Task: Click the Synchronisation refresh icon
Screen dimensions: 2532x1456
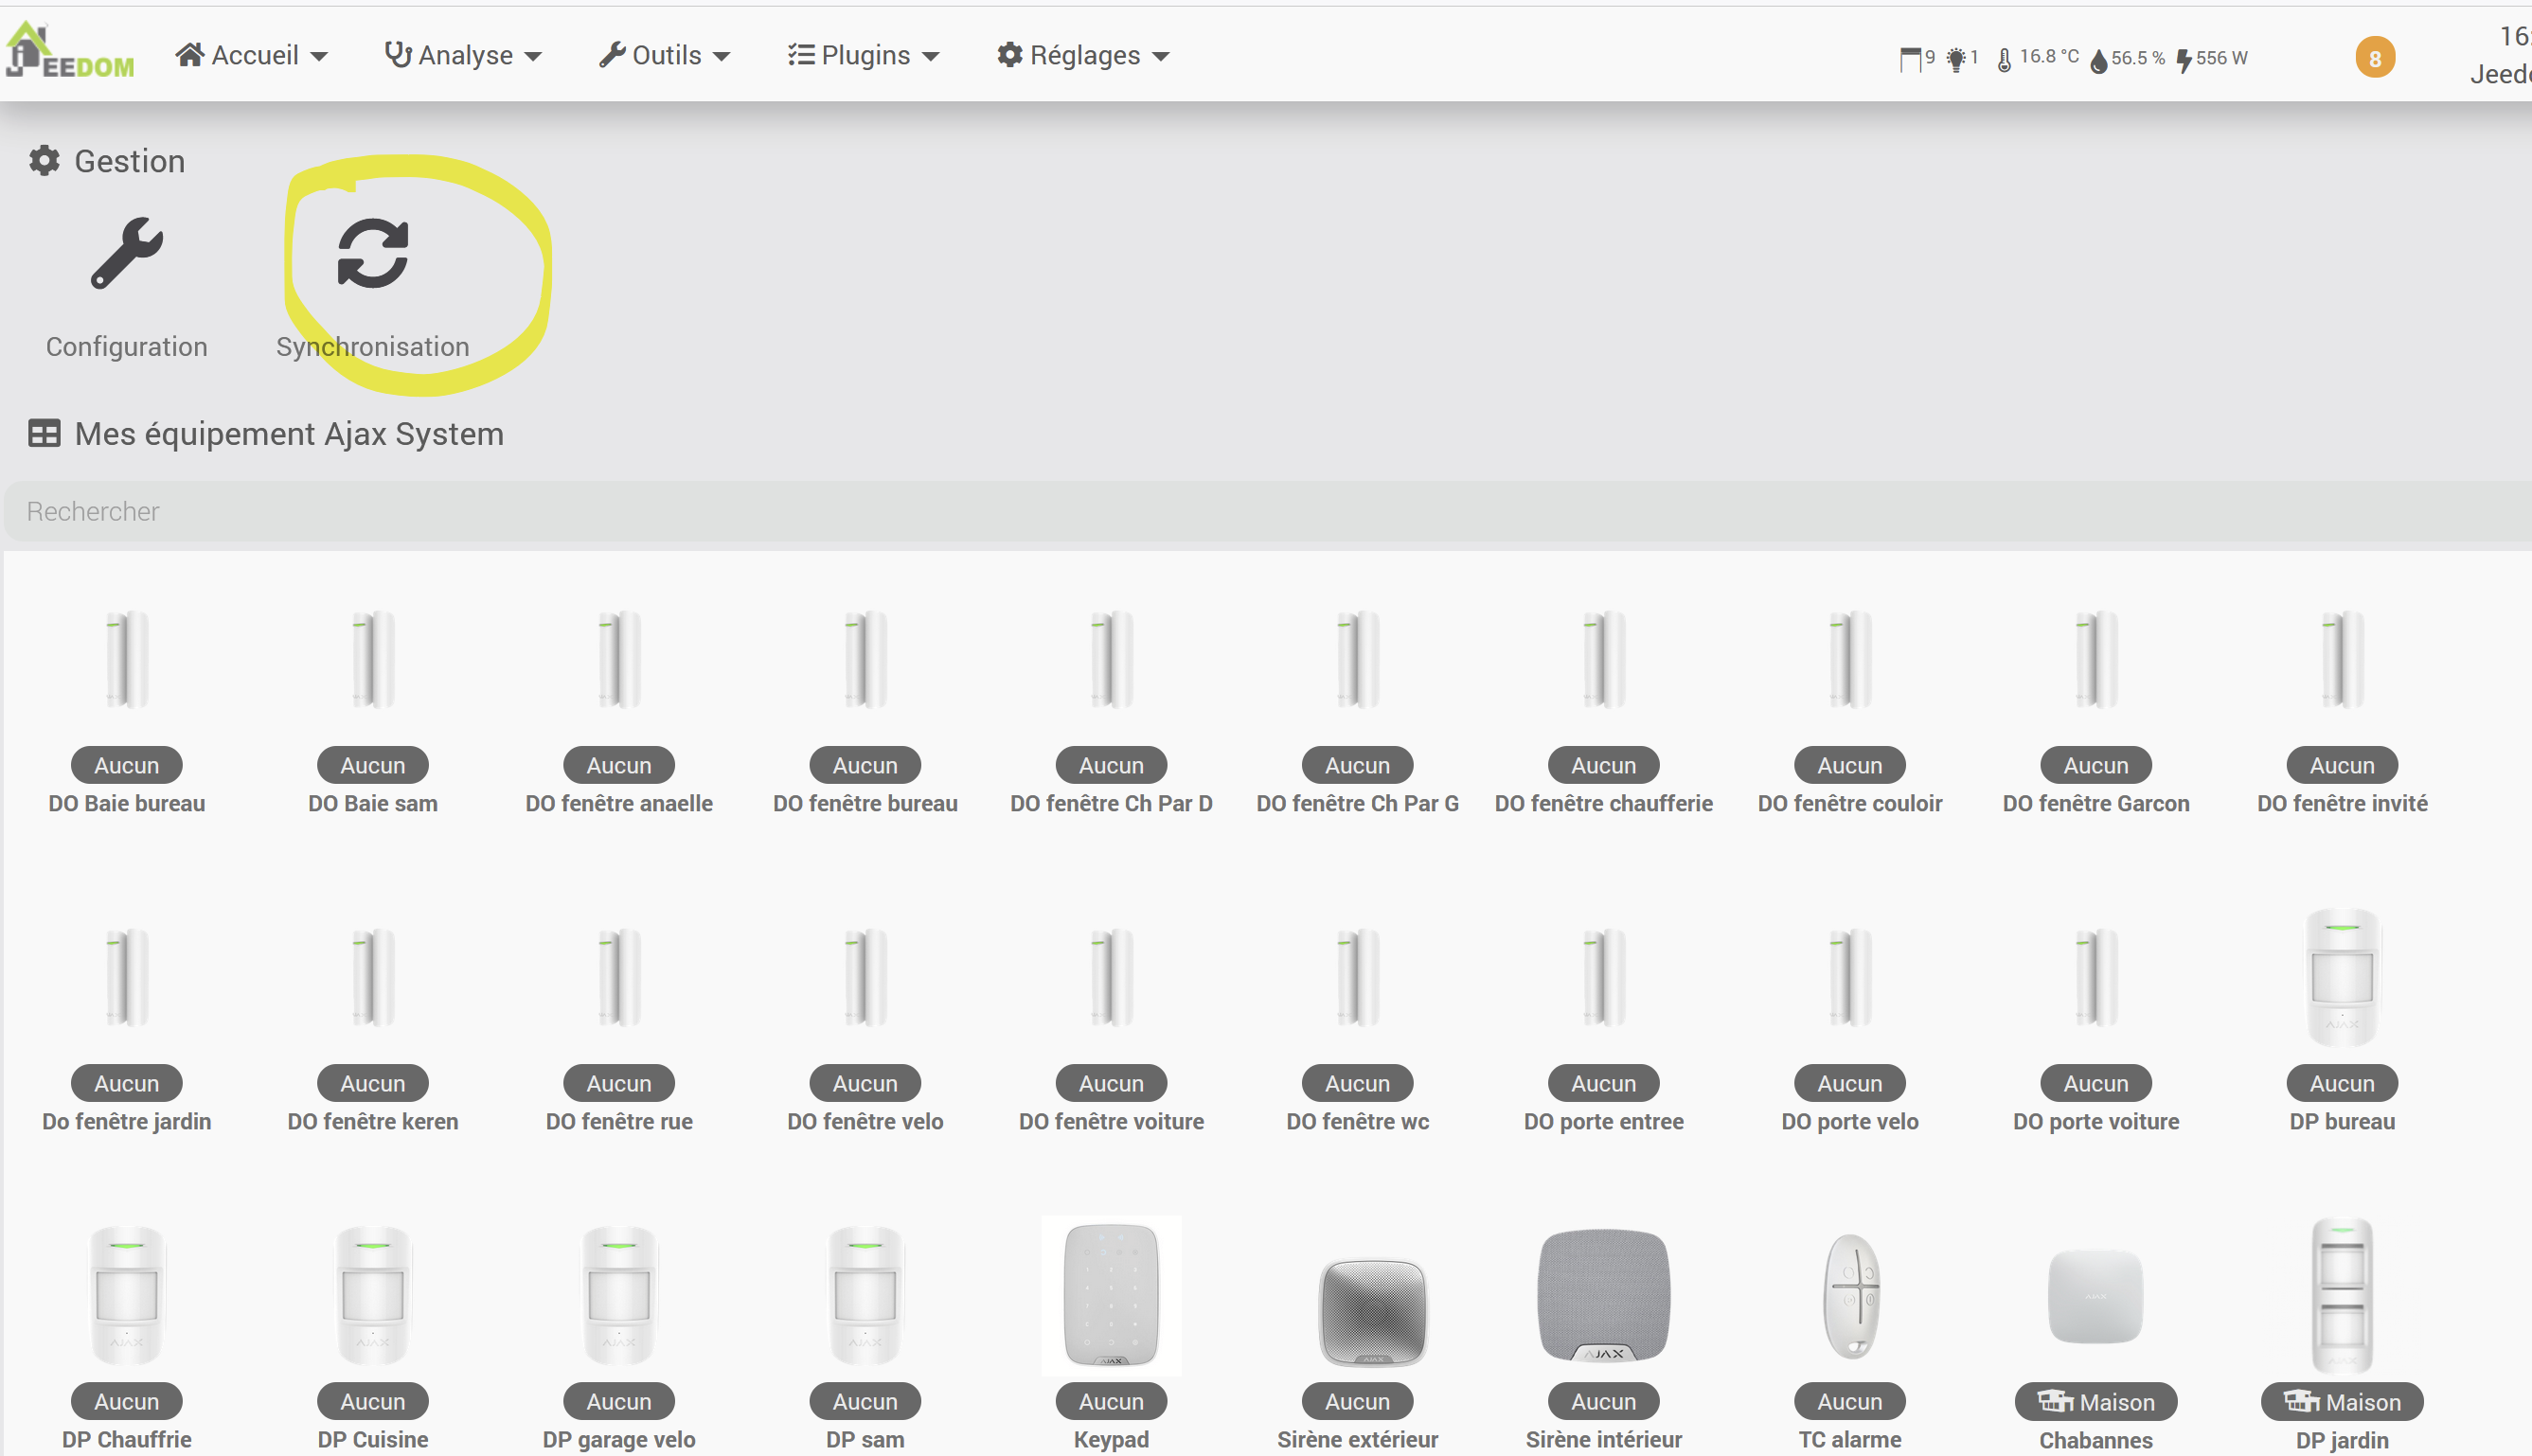Action: pyautogui.click(x=372, y=254)
